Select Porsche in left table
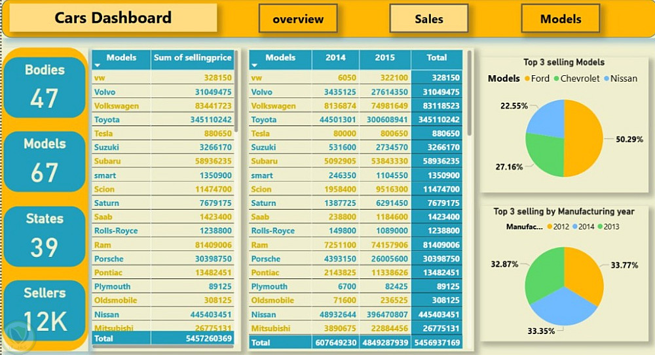 click(x=109, y=259)
